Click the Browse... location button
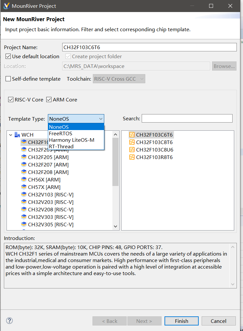 (x=224, y=66)
